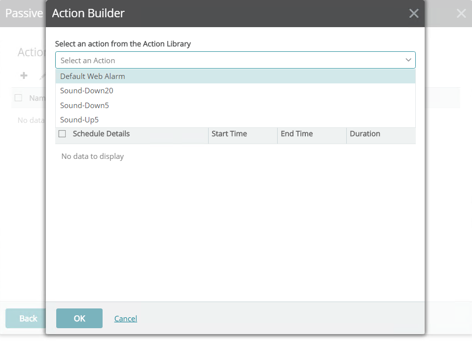Switch to the Passive tab
The image size is (472, 342).
click(x=24, y=13)
